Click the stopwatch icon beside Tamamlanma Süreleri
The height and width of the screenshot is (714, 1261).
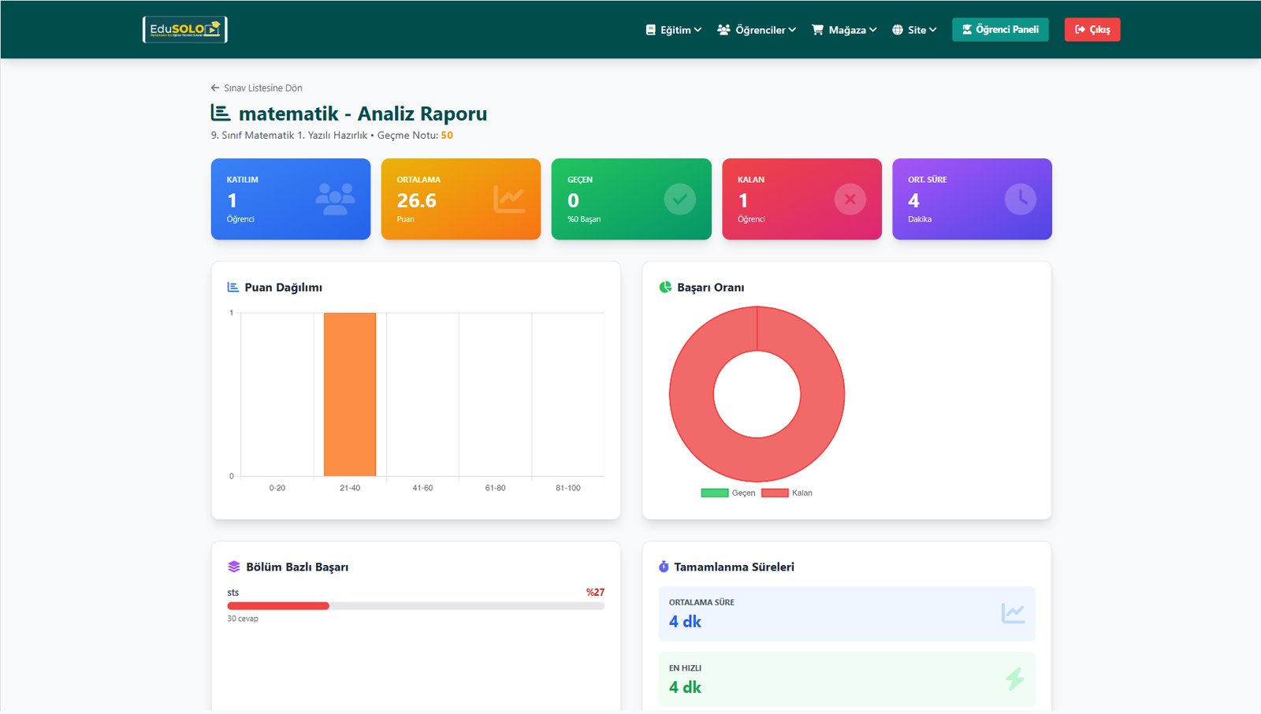point(664,567)
